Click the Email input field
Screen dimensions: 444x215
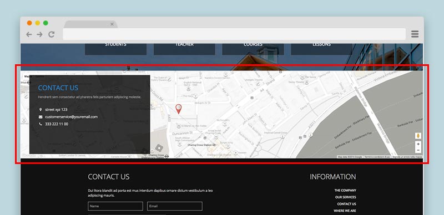click(175, 206)
